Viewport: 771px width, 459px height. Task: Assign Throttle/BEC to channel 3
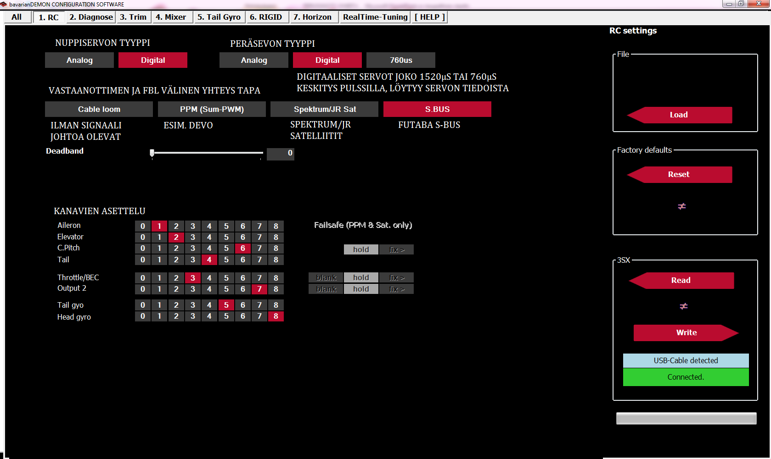point(193,278)
